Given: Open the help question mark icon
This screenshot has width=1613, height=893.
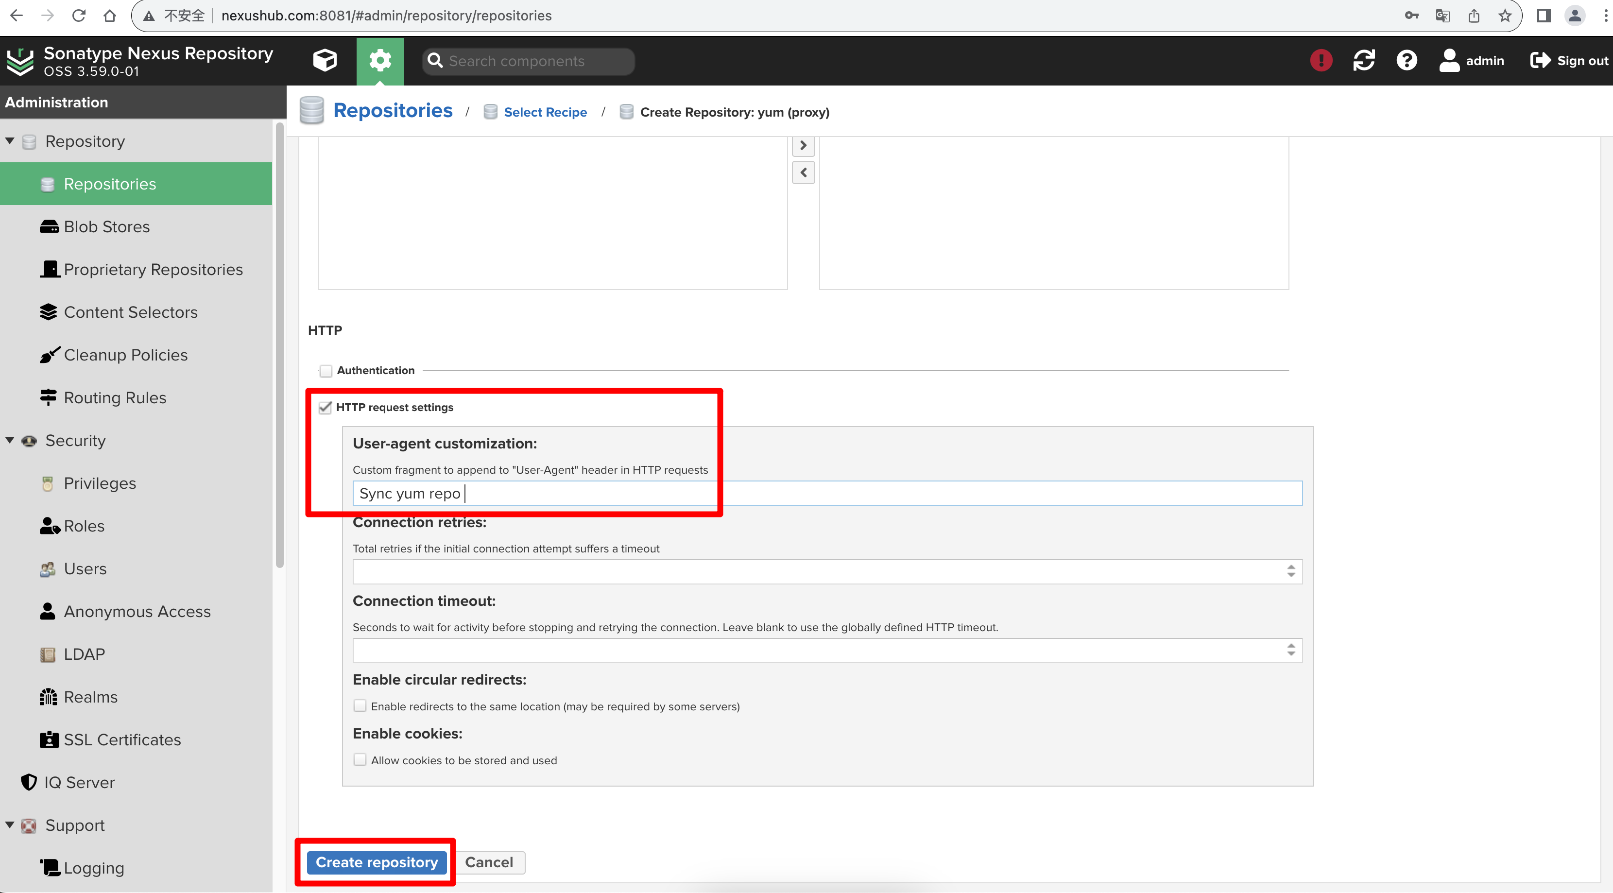Looking at the screenshot, I should (x=1407, y=61).
